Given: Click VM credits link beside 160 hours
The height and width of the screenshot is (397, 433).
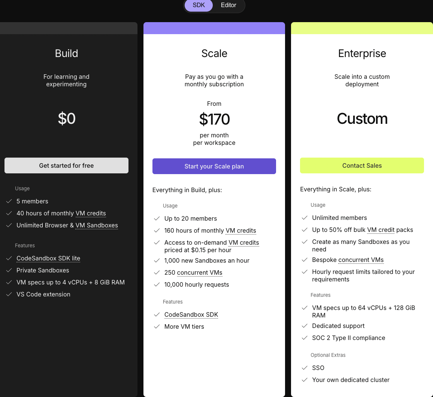Looking at the screenshot, I should 241,230.
